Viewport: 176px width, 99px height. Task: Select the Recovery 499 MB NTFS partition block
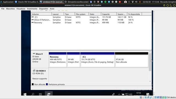58,60
